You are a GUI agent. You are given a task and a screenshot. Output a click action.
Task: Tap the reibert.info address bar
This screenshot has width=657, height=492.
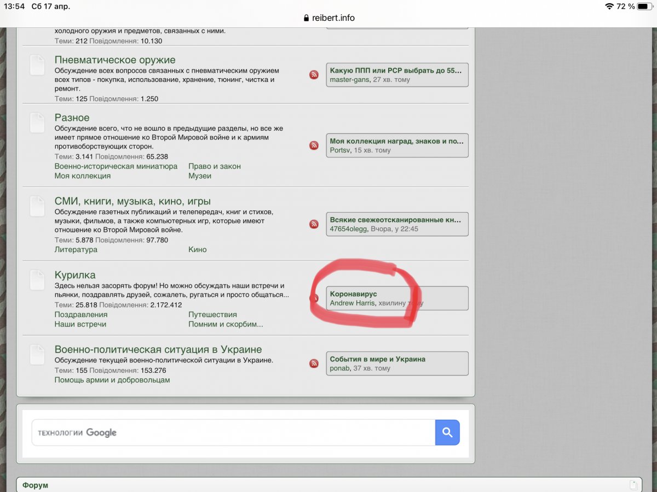coord(328,17)
